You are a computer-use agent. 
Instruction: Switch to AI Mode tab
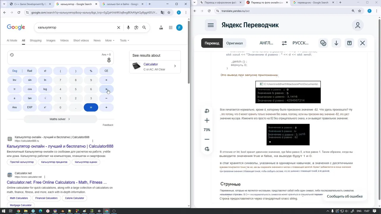12,40
